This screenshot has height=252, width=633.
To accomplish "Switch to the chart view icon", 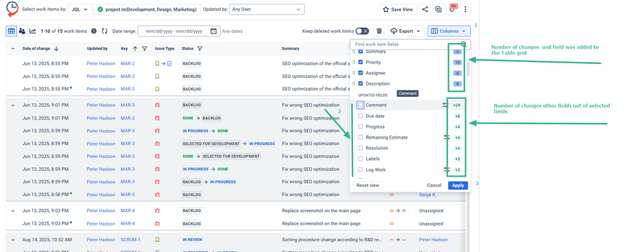I will [33, 30].
